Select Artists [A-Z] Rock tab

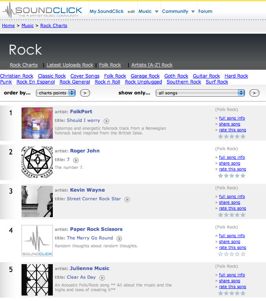click(x=152, y=65)
